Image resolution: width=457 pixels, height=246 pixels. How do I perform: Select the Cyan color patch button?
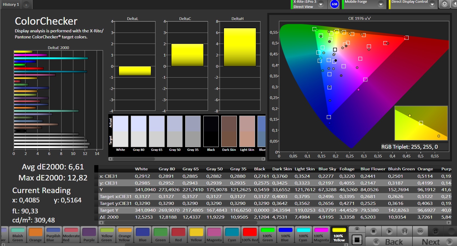point(232,235)
